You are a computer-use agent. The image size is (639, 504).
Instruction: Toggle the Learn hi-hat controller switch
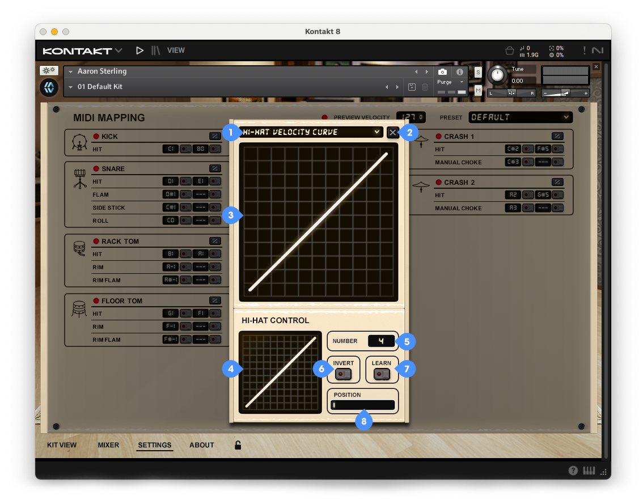click(x=382, y=374)
